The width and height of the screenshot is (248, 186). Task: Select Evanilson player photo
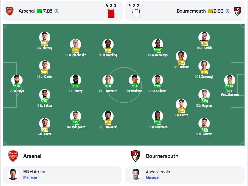[135, 80]
